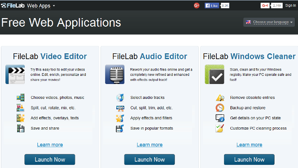Click Learn more under Video Editor
Viewport: 298px width, 168px height.
[50, 145]
